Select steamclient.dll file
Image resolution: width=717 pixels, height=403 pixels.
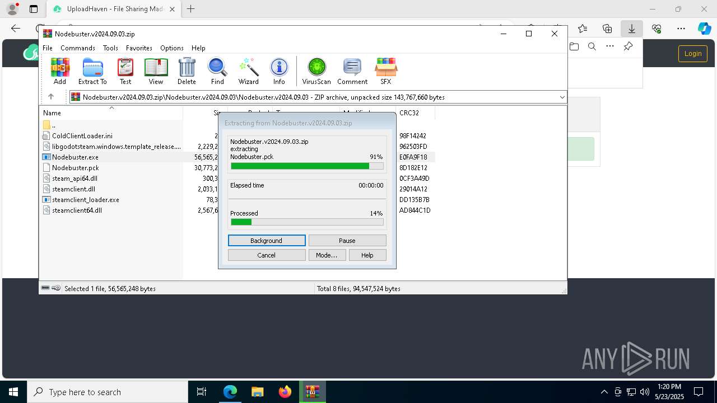(69, 189)
